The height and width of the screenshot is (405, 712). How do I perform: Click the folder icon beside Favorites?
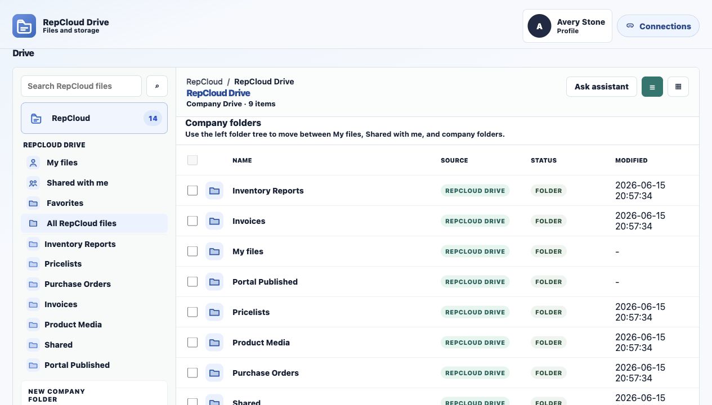click(x=33, y=203)
